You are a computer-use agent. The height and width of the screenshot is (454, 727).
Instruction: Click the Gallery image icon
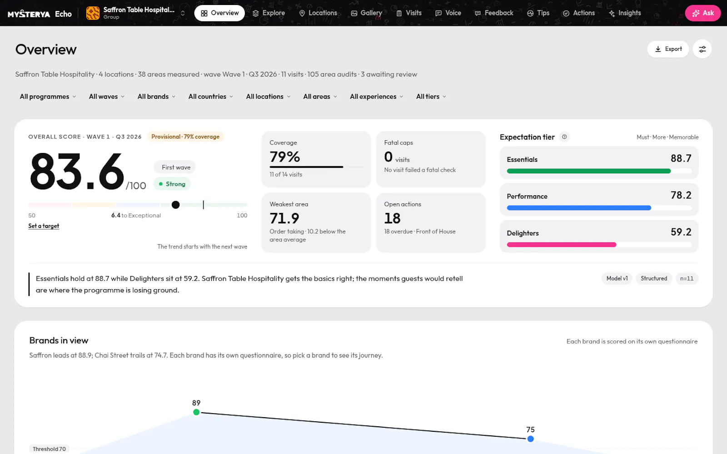354,13
